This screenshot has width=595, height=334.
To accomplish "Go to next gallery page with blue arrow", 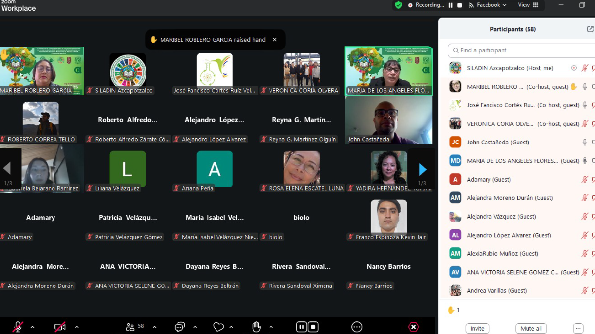I will 422,169.
